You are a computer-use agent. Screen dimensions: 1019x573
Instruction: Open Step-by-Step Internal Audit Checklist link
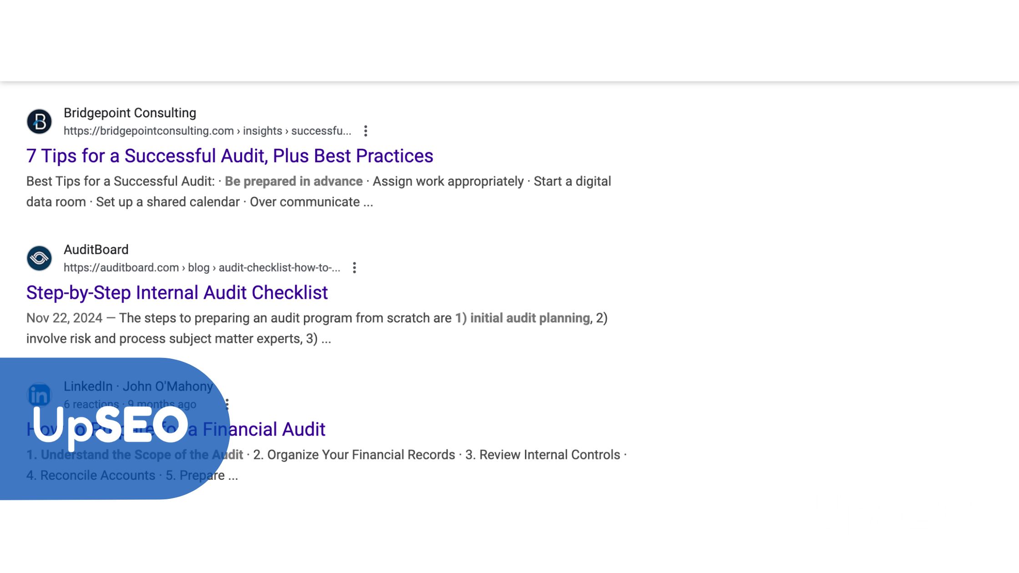pos(177,293)
